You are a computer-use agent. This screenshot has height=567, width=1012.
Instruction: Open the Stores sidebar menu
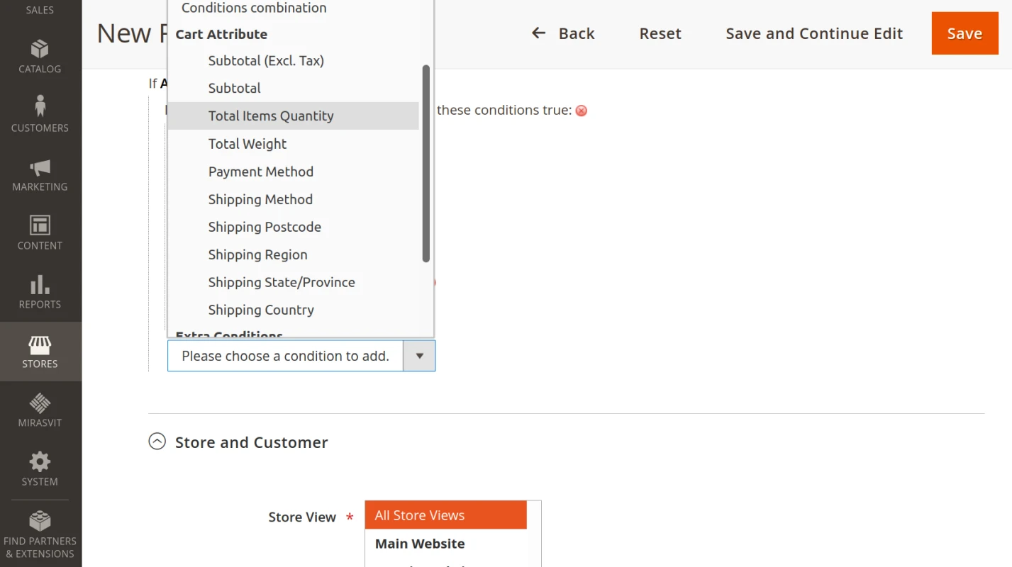pyautogui.click(x=39, y=352)
